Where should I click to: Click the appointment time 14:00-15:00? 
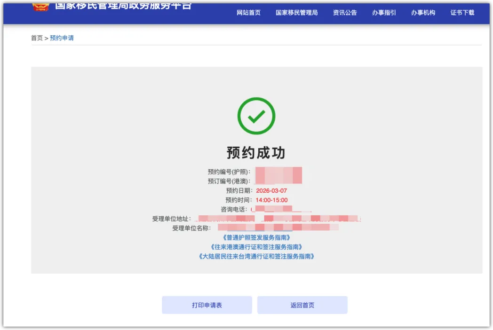[271, 200]
